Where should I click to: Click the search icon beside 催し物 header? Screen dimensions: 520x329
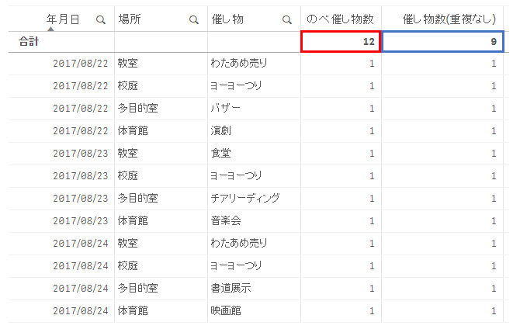pos(287,20)
